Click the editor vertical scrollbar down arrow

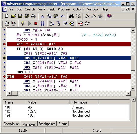click(133, 88)
